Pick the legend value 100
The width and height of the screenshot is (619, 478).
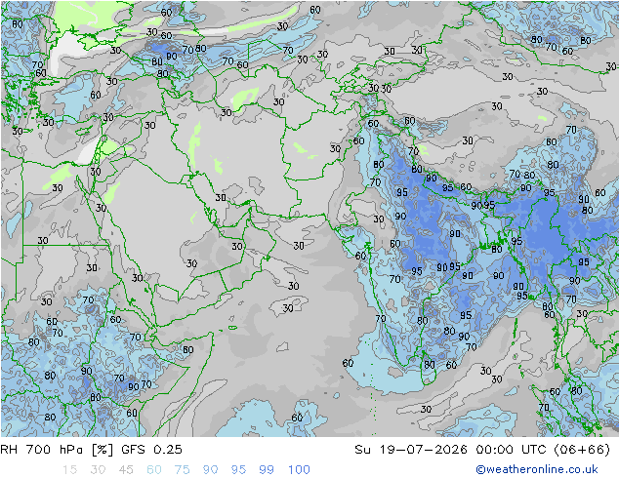point(299,470)
